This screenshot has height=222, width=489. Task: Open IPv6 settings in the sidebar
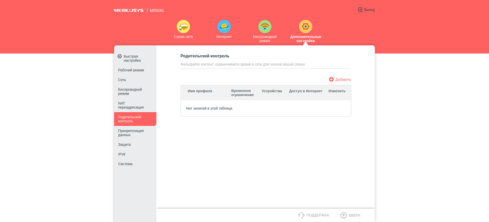[122, 154]
